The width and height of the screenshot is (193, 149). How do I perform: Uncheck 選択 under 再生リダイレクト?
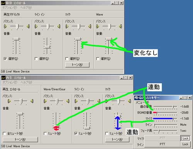(5, 59)
